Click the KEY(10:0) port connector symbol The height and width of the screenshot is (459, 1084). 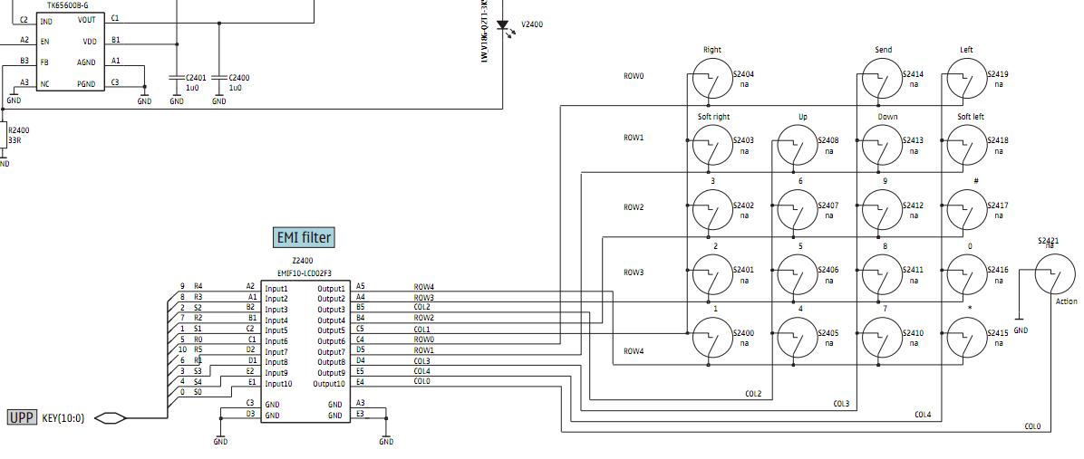click(x=110, y=417)
